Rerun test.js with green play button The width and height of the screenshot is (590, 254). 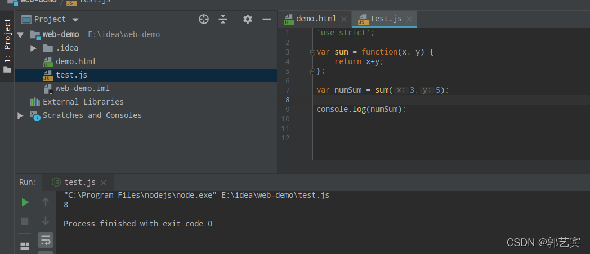(x=25, y=202)
